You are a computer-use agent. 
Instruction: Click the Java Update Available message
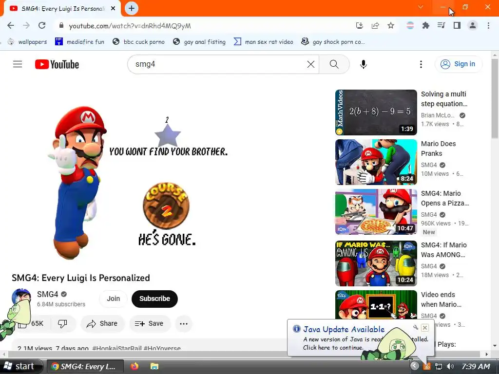click(344, 330)
